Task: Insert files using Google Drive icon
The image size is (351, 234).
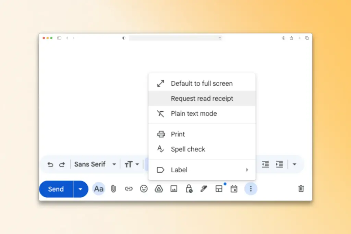Action: pos(159,189)
